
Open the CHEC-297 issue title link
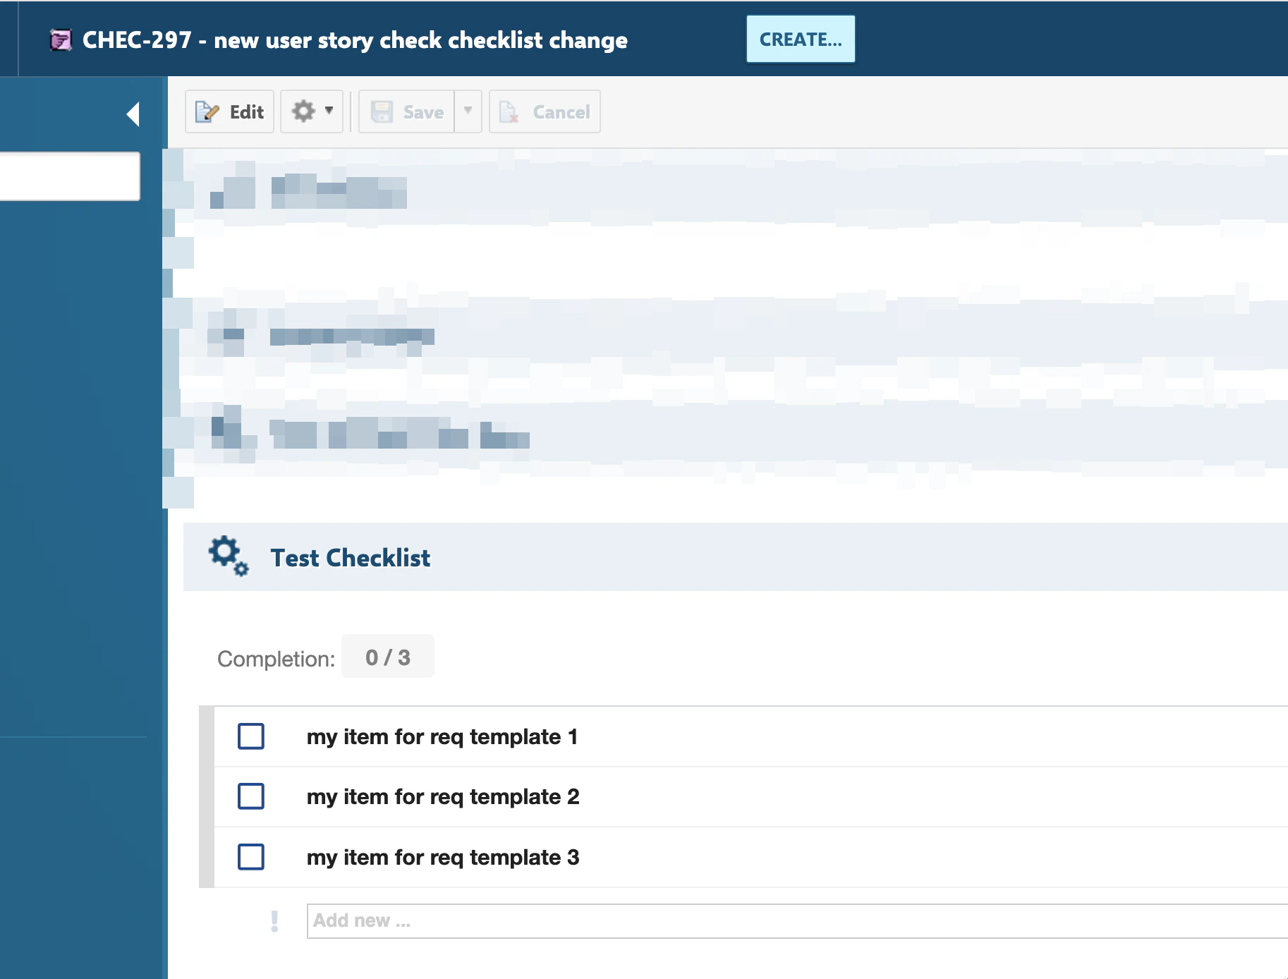pos(356,40)
